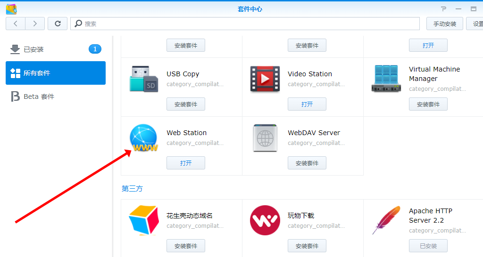Screen dimensions: 483x257
Task: Open the 玩物下载 package icon
Action: point(265,220)
